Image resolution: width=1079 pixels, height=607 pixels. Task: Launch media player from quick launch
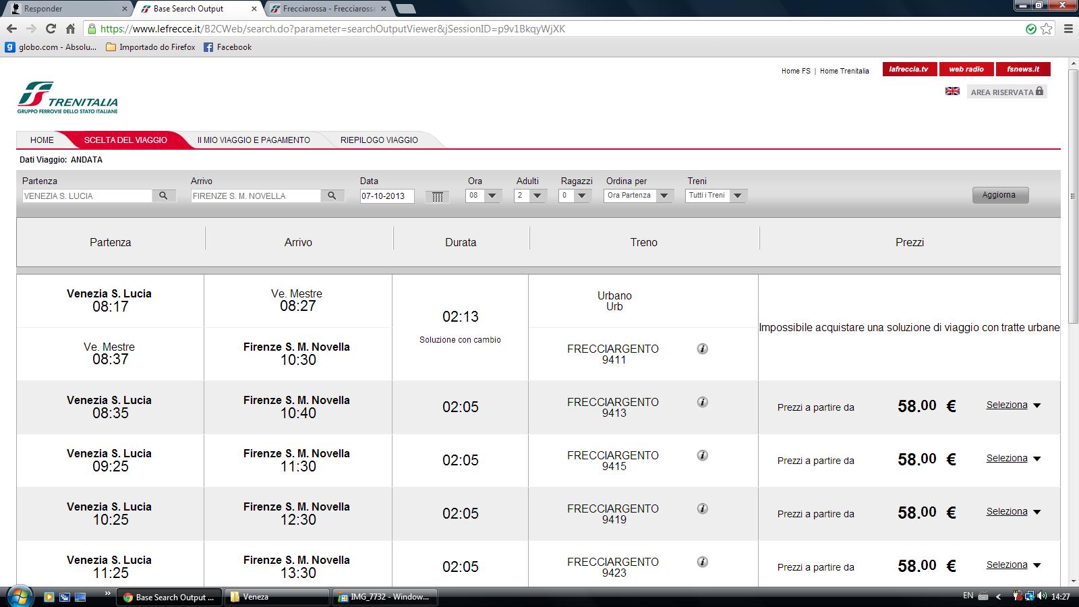(x=49, y=597)
